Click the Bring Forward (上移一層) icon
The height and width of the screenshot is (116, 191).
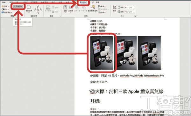77,8
